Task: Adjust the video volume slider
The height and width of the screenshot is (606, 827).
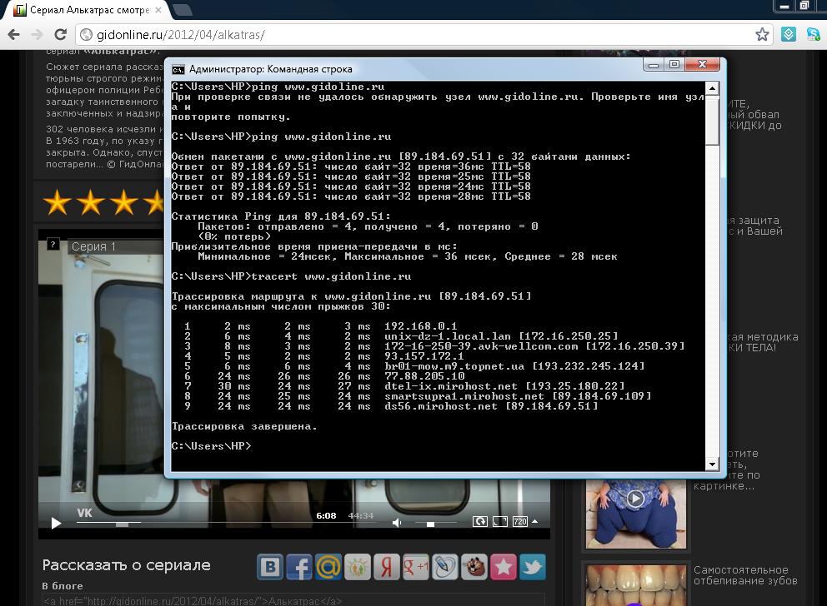Action: point(434,524)
